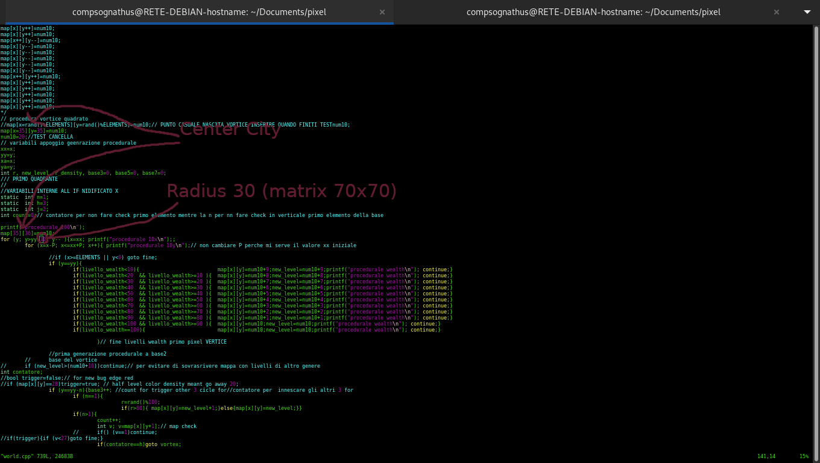Click the declaration "int contatore;"
The height and width of the screenshot is (463, 820).
click(22, 372)
